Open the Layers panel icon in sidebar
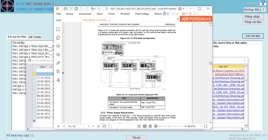 pyautogui.click(x=58, y=54)
